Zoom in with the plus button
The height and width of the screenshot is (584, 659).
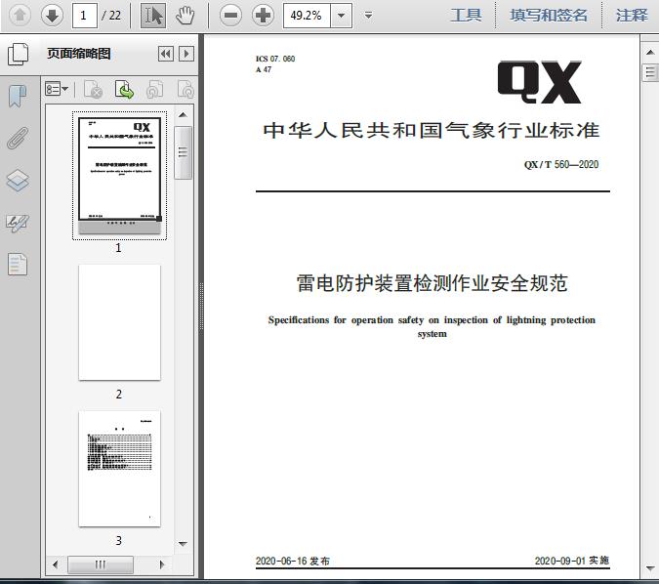263,16
